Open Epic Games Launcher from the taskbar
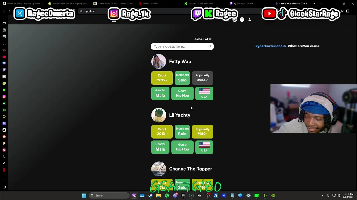Screen dimensions: 357x200 tap(183, 196)
